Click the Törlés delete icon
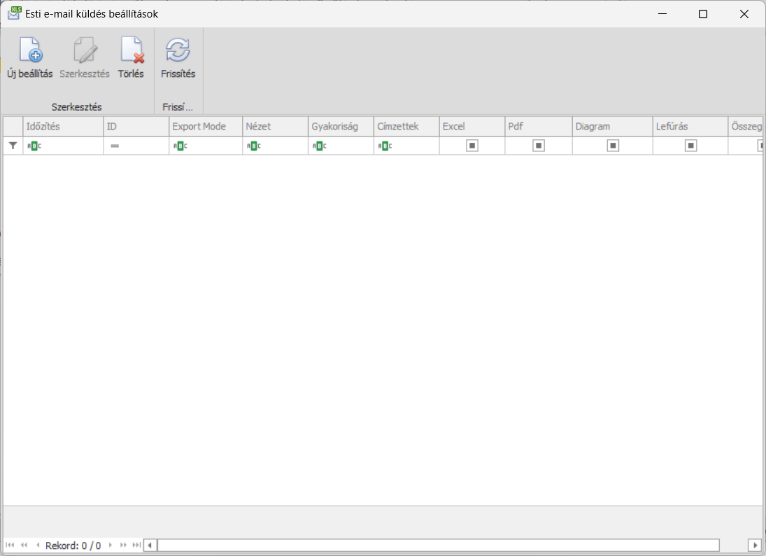 click(131, 50)
